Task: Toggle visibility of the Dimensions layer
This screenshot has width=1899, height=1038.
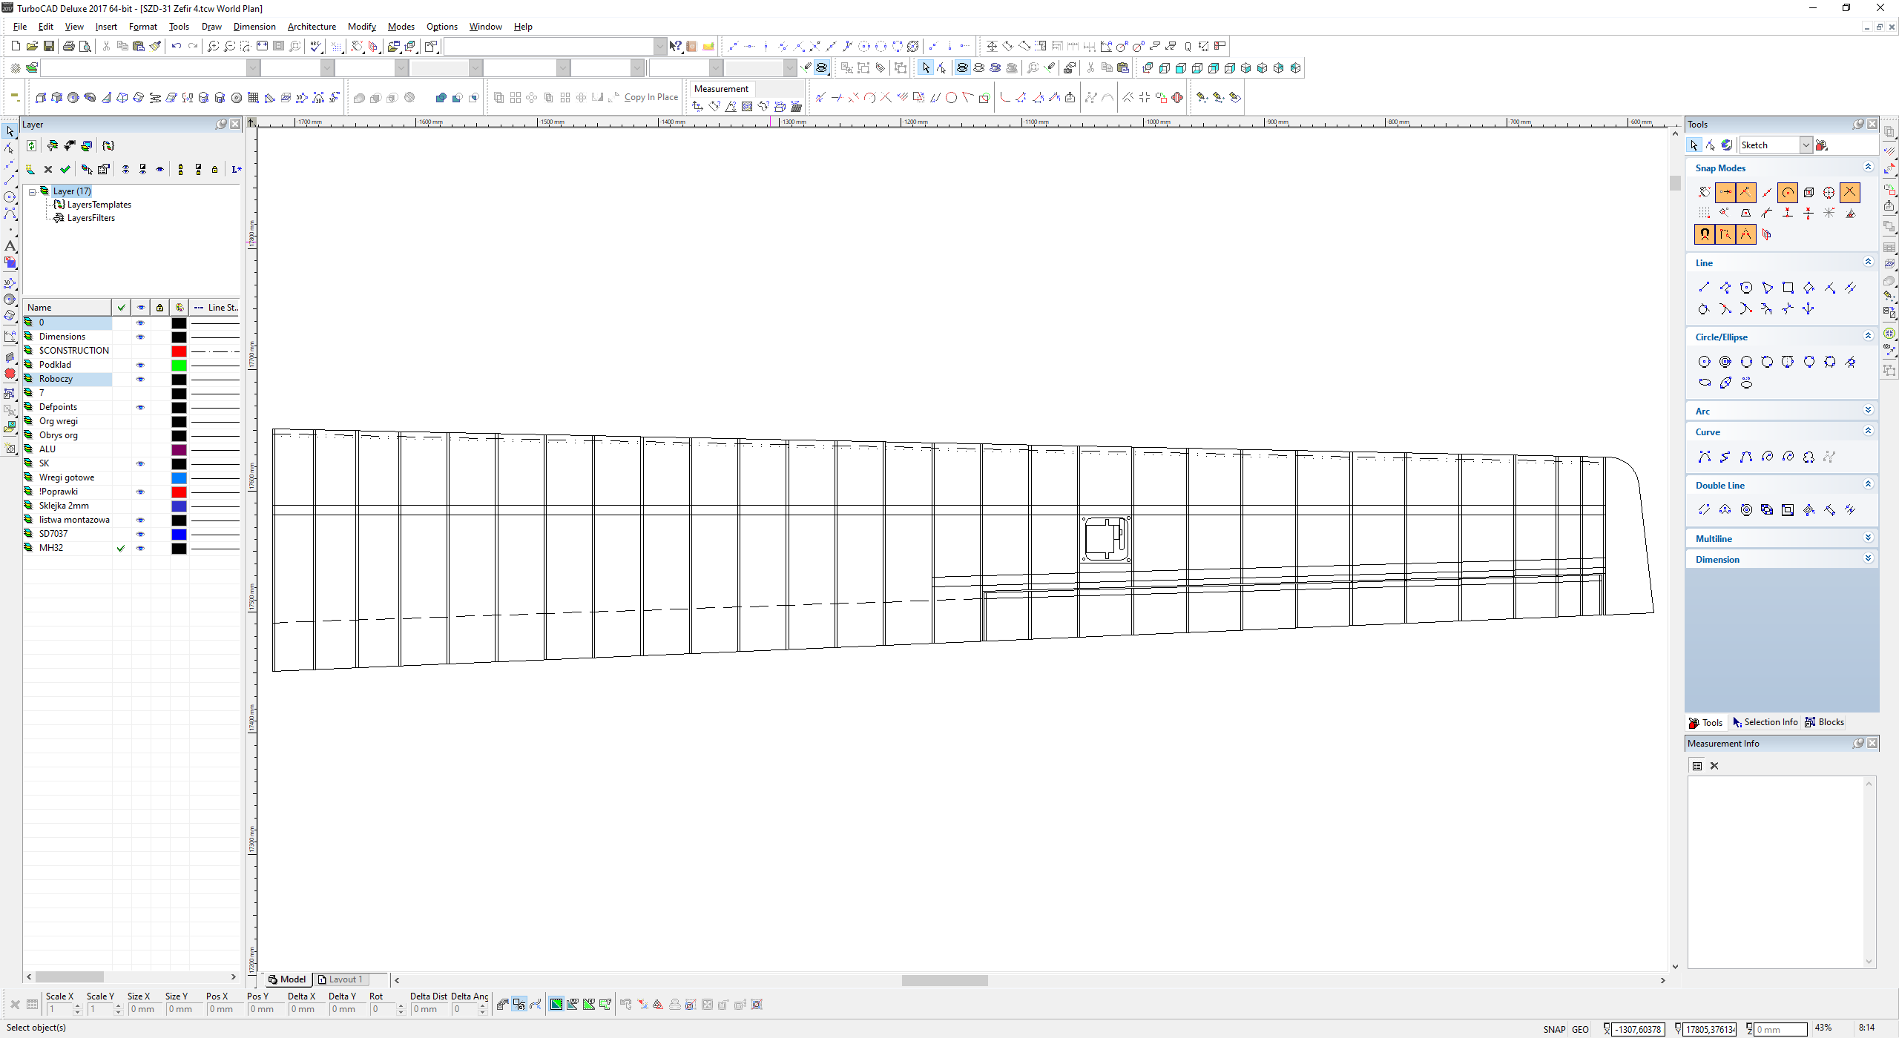Action: tap(140, 337)
